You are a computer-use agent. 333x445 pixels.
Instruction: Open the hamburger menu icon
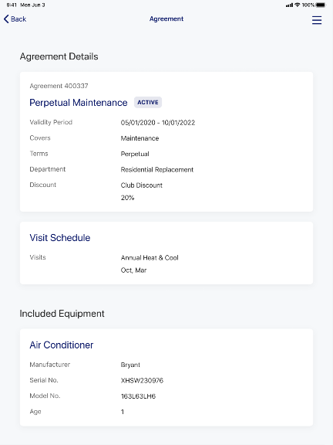click(x=317, y=20)
